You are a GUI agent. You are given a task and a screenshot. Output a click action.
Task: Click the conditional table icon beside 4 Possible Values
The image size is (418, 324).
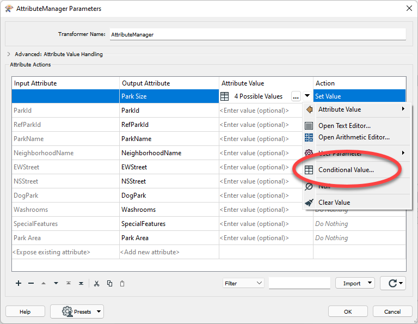coord(224,96)
